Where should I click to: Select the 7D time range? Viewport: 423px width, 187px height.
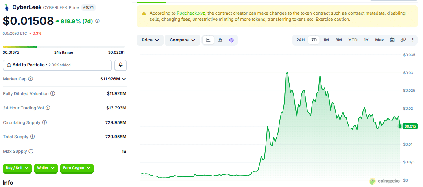[314, 40]
